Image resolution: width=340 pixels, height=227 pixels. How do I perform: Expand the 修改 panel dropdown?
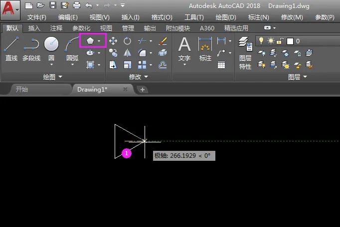tap(139, 77)
